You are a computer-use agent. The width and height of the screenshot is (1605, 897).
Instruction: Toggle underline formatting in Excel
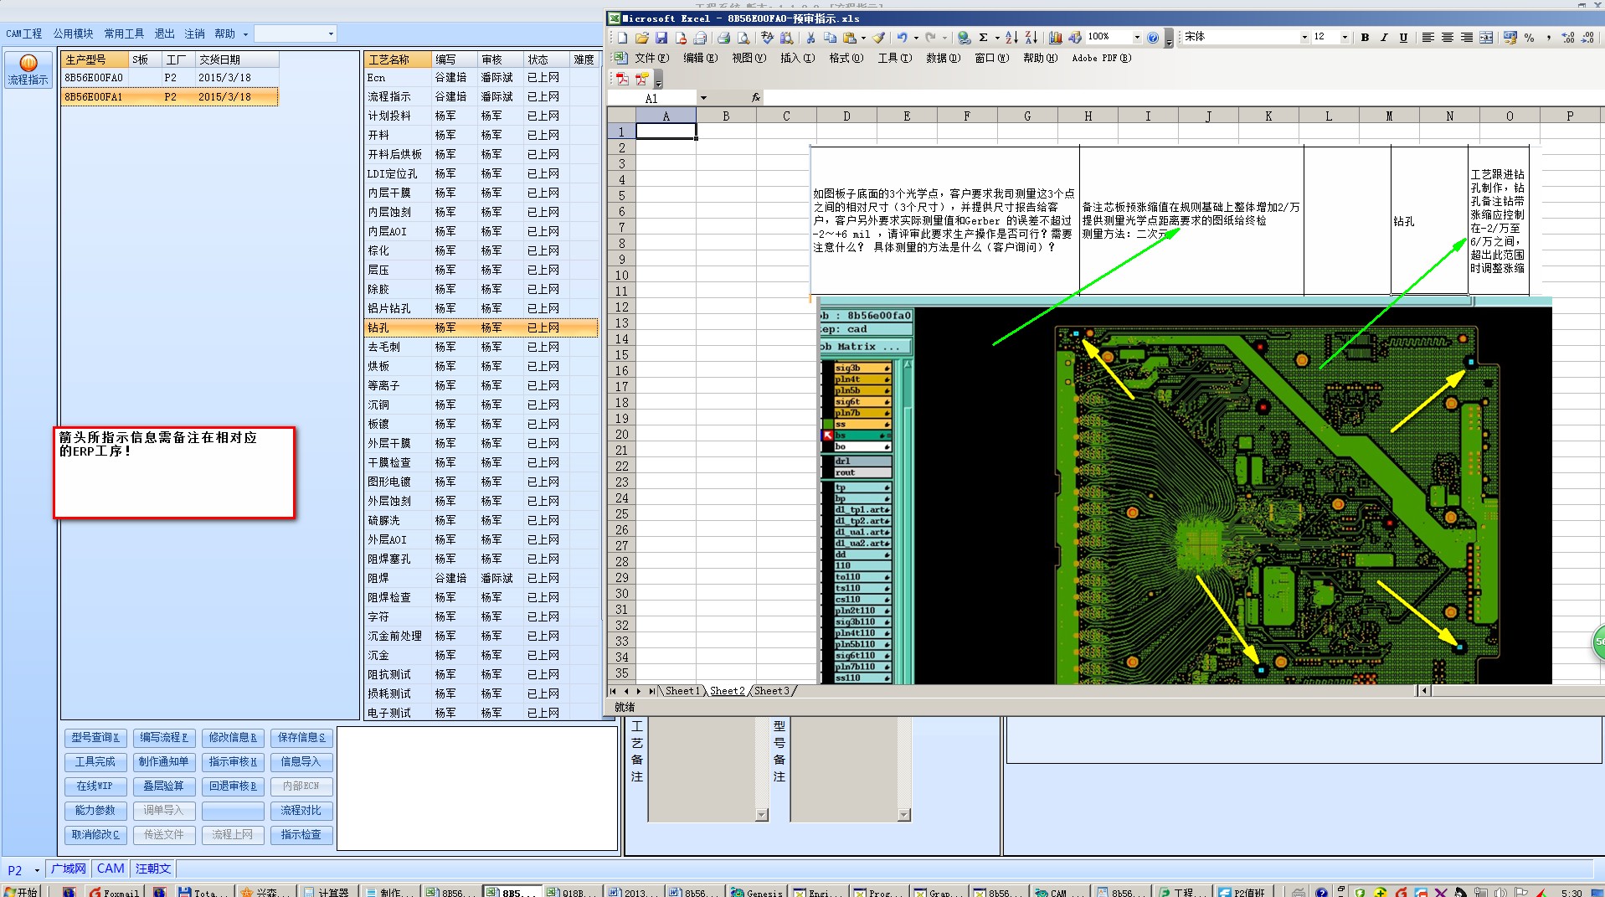(1403, 38)
